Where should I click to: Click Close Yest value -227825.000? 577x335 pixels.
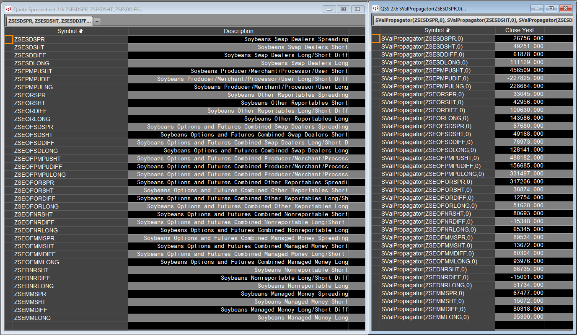pos(519,78)
